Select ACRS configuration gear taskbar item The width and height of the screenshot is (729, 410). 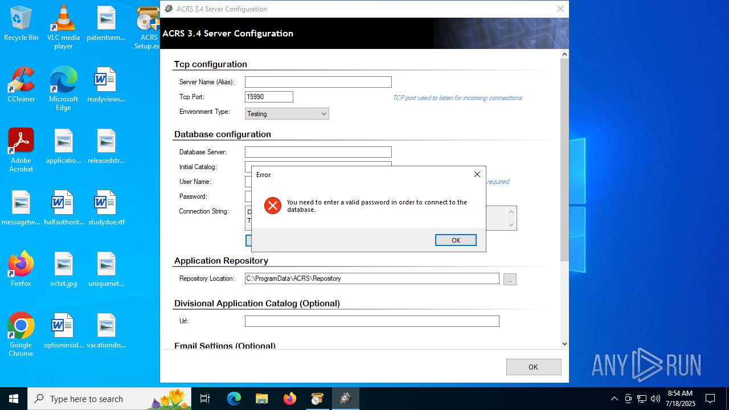(345, 399)
